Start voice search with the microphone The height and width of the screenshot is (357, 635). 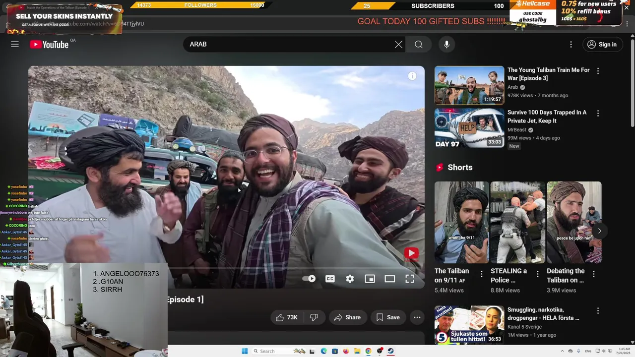pos(446,44)
